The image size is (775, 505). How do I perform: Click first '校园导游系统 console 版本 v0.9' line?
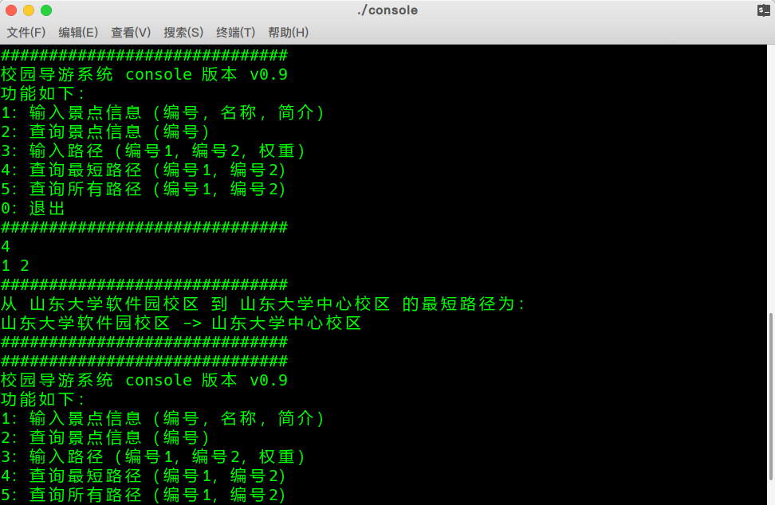[144, 75]
